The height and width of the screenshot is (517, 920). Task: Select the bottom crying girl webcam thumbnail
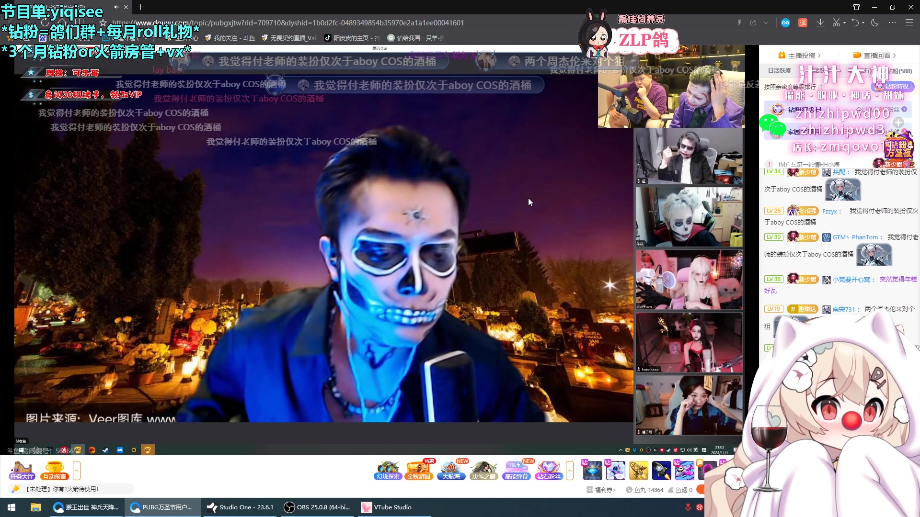(689, 405)
